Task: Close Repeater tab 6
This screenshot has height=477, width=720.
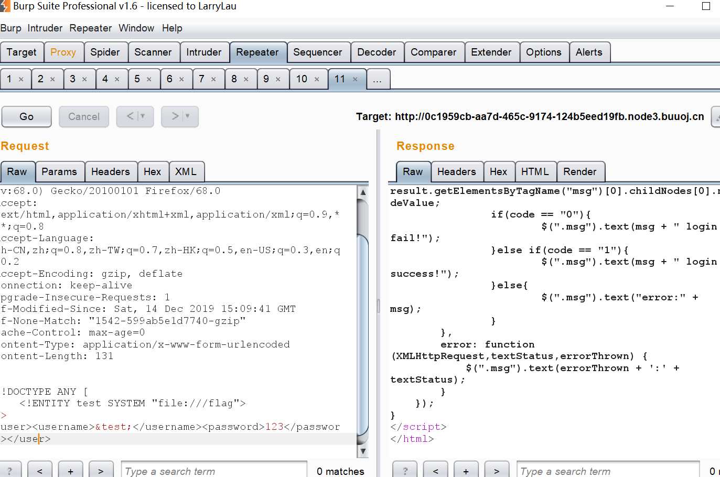Action: coord(181,80)
